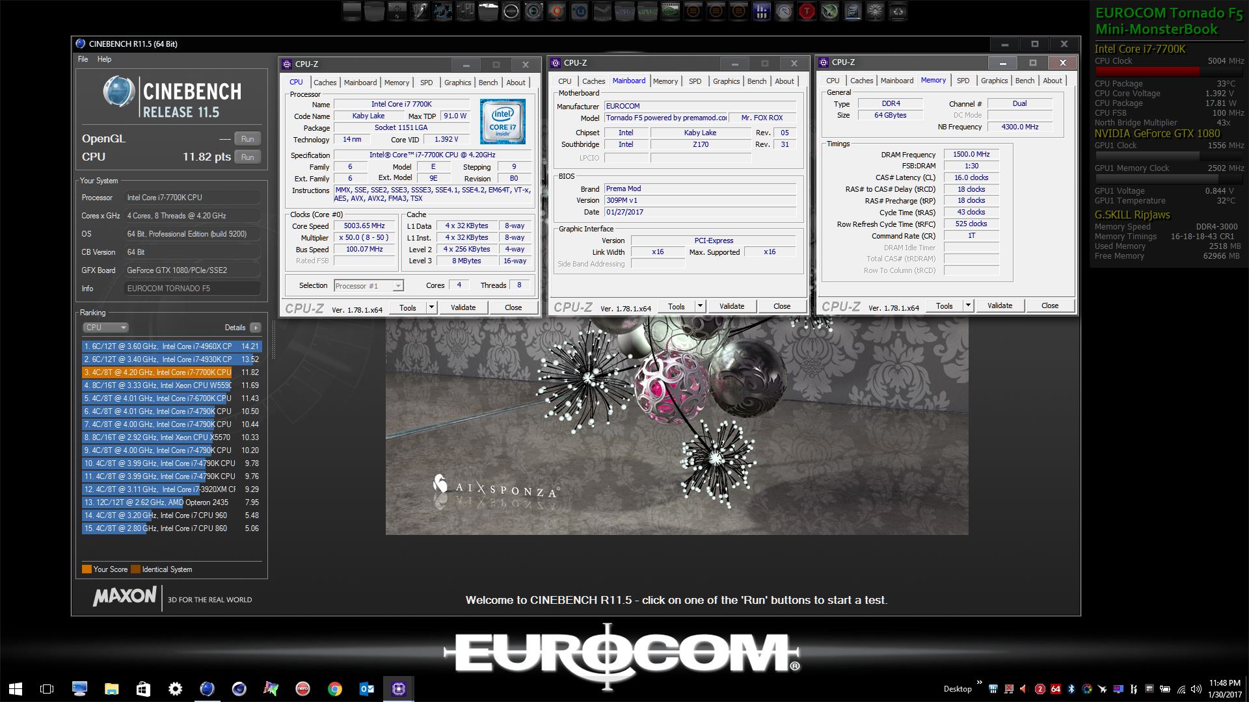Open the Wi-Fi network tray icon
This screenshot has height=702, width=1249.
click(1181, 689)
